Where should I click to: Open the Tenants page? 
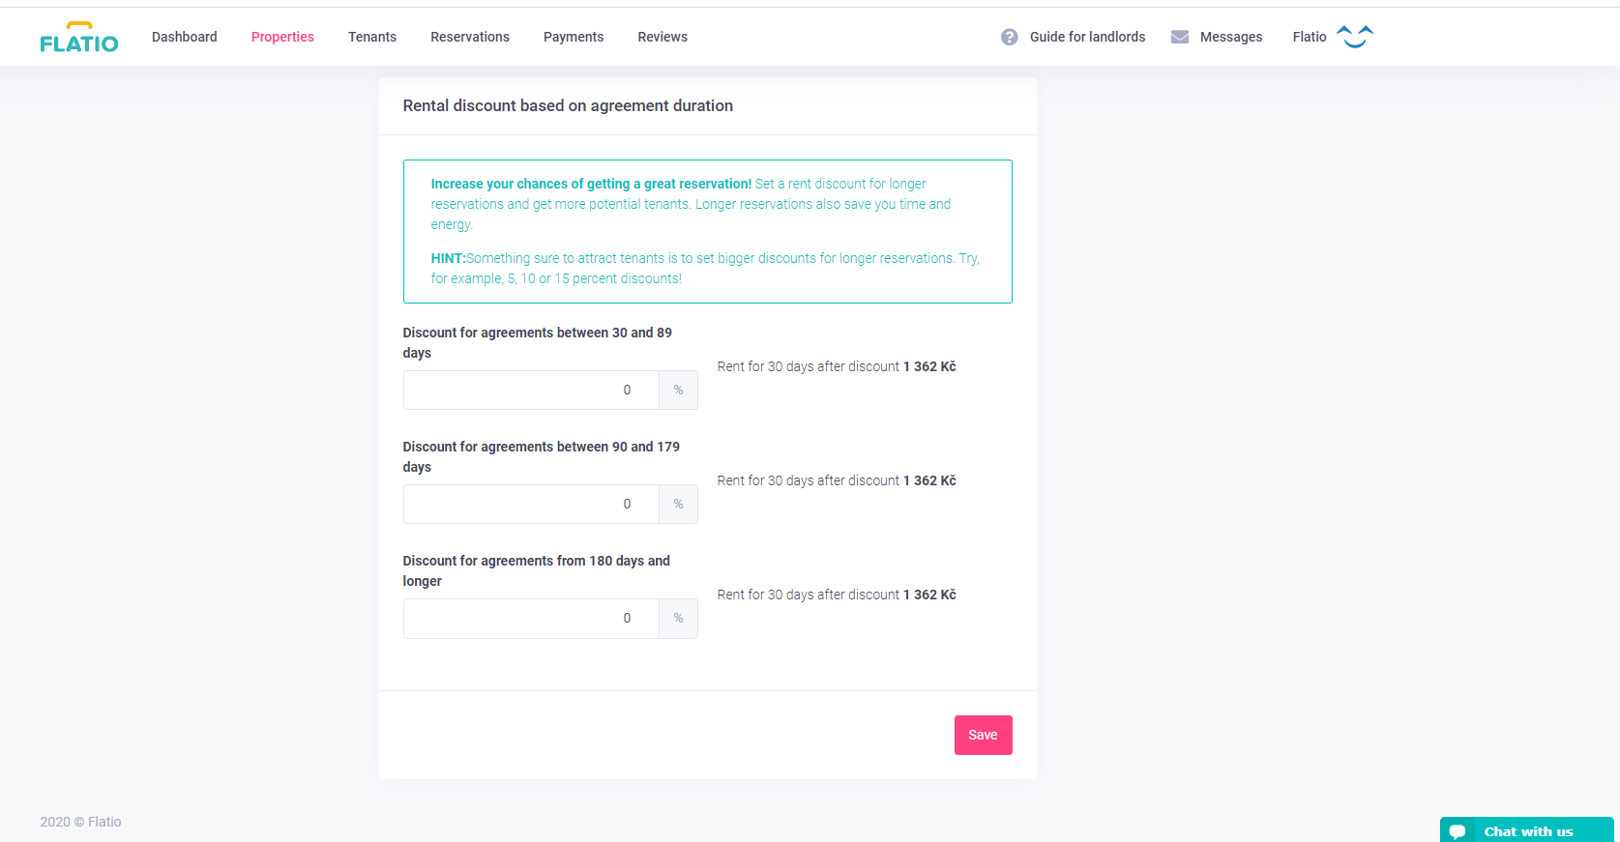click(372, 37)
